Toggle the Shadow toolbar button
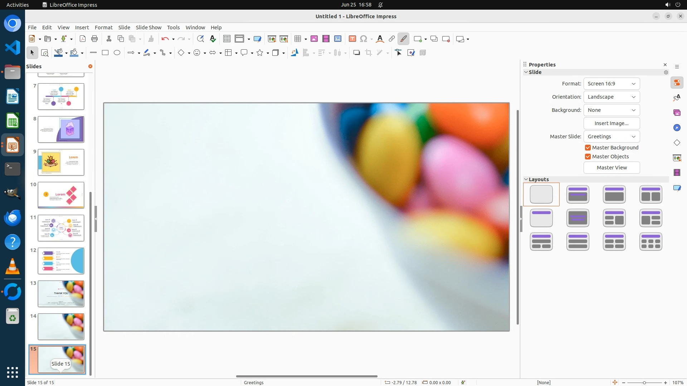 (356, 53)
